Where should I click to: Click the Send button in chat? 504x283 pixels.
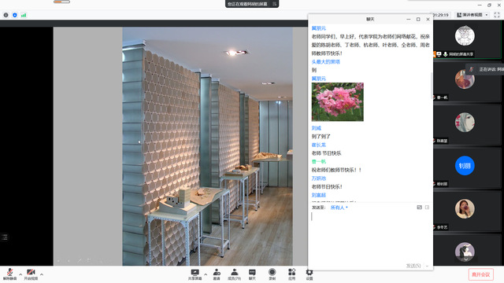(x=413, y=266)
